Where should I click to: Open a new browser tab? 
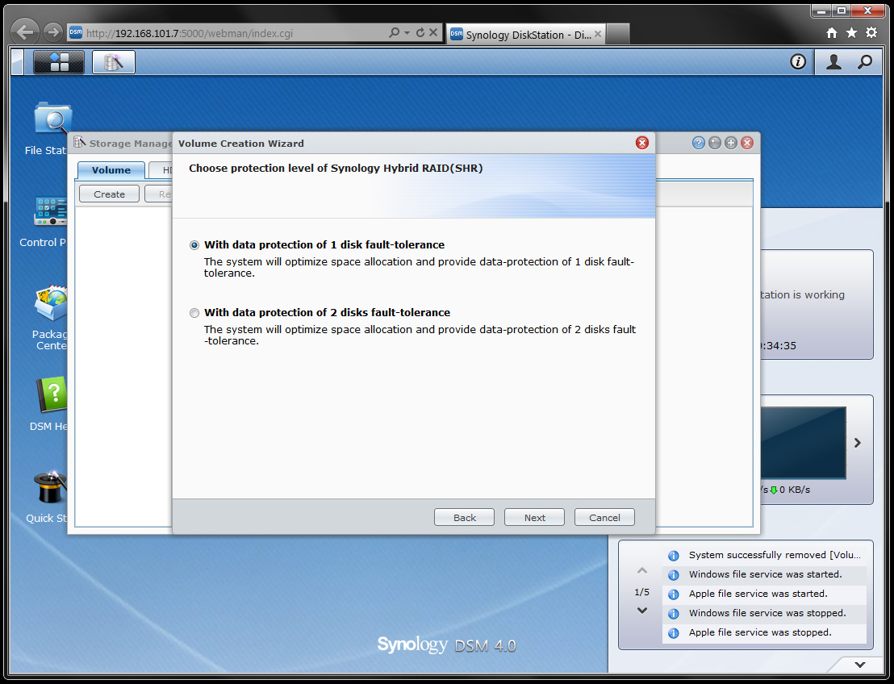pos(617,34)
